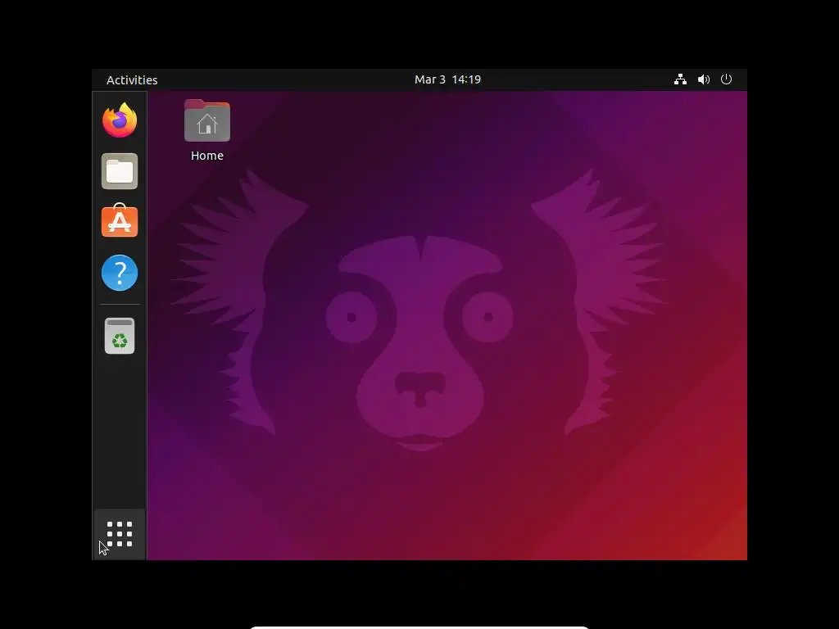Select the Home label on desktop
839x629 pixels.
207,156
